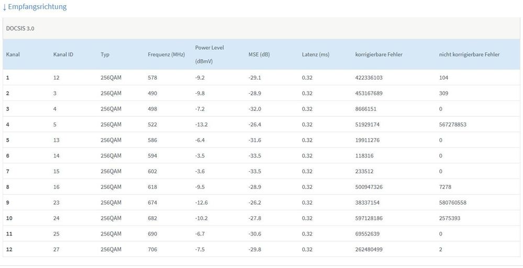The height and width of the screenshot is (268, 523).
Task: Click the Latenz (ms) column header
Action: pyautogui.click(x=316, y=54)
